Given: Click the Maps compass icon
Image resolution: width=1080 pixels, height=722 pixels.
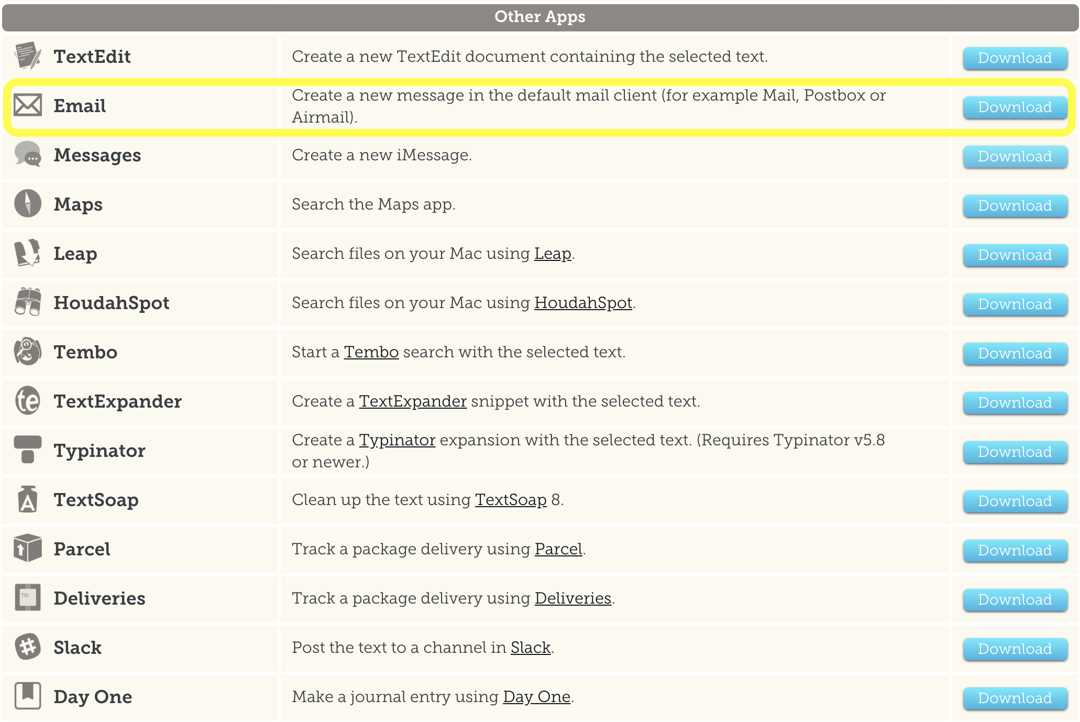Looking at the screenshot, I should coord(28,204).
